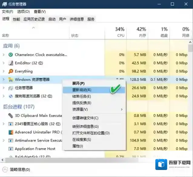This screenshot has width=193, height=177.
Task: Click the Task Manager title bar icon
Action: click(x=5, y=4)
